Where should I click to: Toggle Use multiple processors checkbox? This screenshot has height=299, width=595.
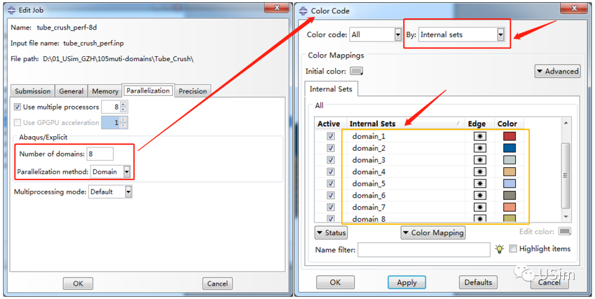tap(18, 107)
